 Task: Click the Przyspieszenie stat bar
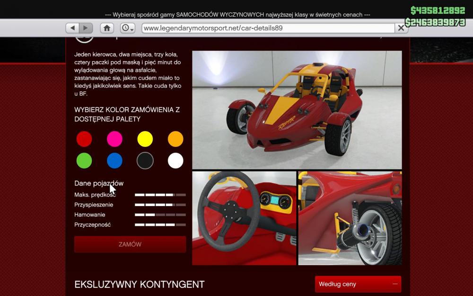[x=160, y=205]
